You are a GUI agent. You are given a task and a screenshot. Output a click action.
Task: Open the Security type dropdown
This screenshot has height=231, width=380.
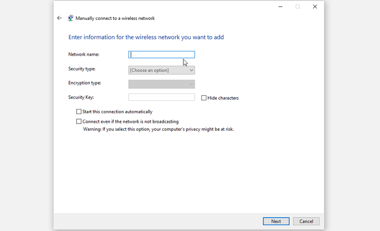(x=162, y=70)
